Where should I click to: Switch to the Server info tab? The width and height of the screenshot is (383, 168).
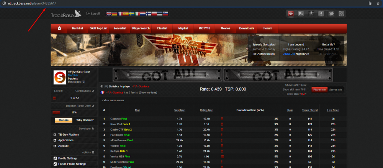pos(336,90)
